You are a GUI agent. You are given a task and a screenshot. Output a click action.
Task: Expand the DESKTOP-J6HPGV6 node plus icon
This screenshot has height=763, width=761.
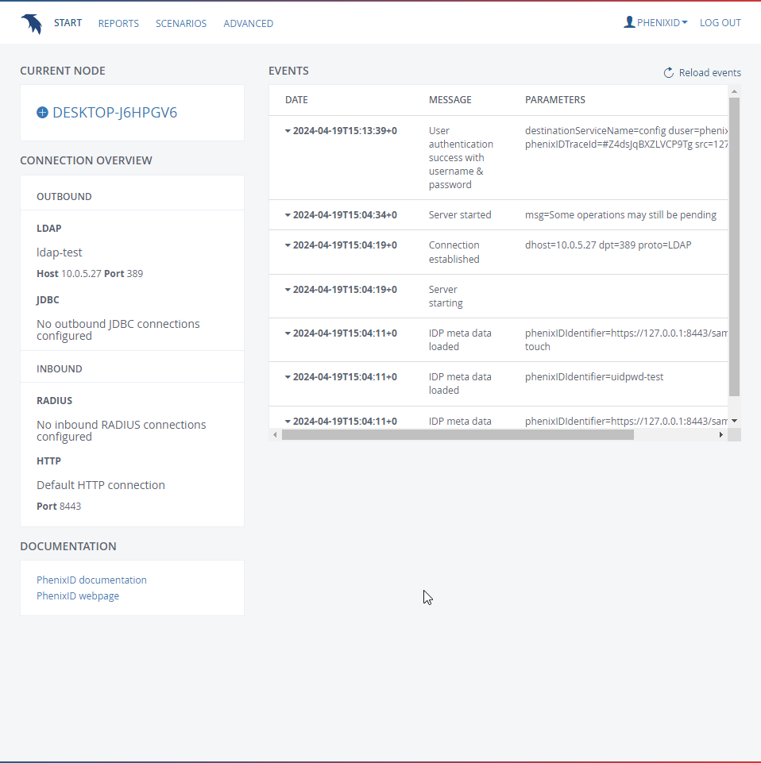click(42, 113)
